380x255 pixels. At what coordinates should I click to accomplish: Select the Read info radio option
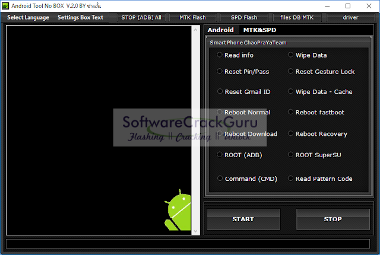tap(235, 55)
